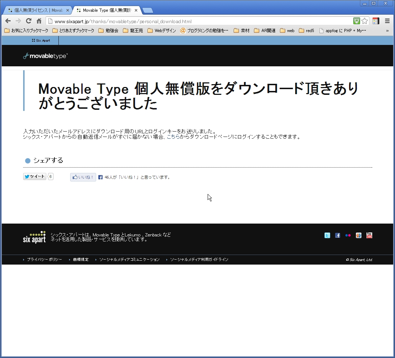395x358 pixels.
Task: Open the 商標規定 footer link
Action: pos(81,260)
